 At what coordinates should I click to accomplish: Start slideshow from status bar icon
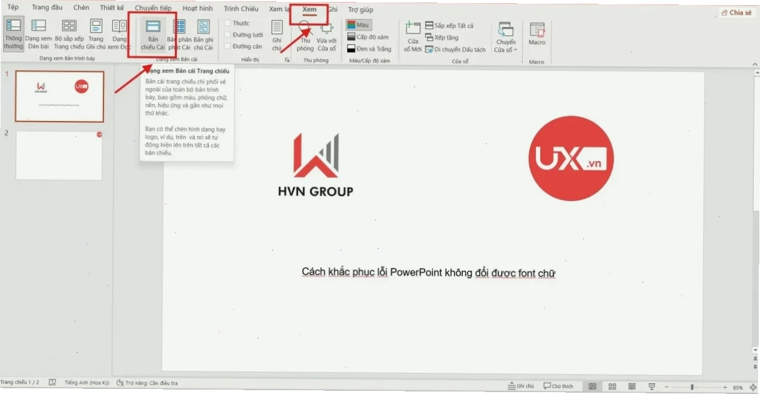tap(651, 386)
